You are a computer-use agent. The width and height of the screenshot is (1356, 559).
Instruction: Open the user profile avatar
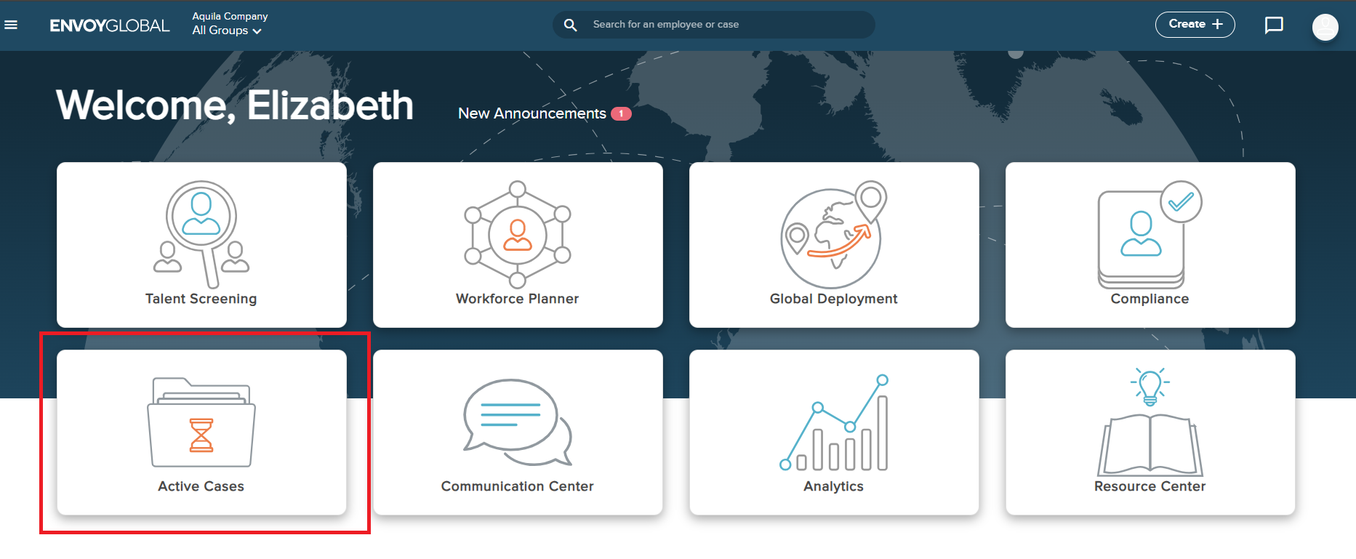click(x=1325, y=27)
